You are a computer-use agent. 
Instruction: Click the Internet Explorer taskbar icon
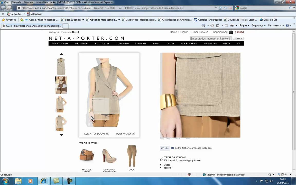coord(43,181)
